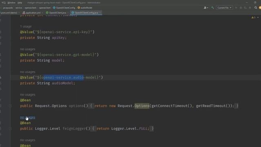Click the feignLogger method name
The image size is (261, 147).
click(74, 129)
